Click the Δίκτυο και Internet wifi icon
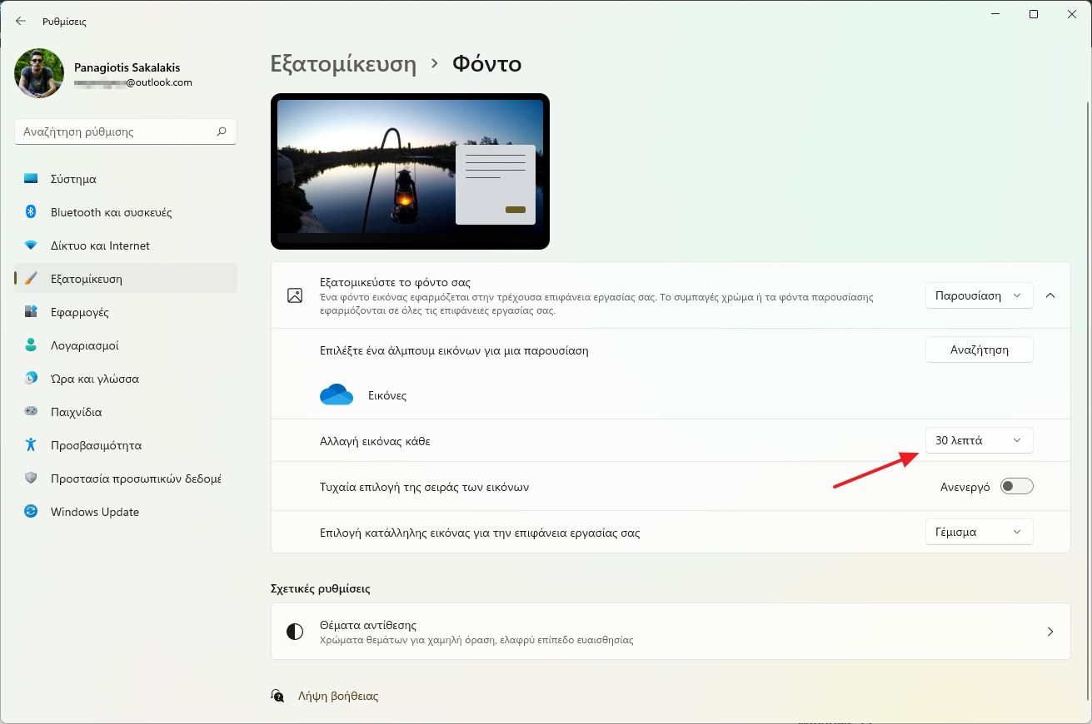This screenshot has width=1092, height=724. click(31, 245)
